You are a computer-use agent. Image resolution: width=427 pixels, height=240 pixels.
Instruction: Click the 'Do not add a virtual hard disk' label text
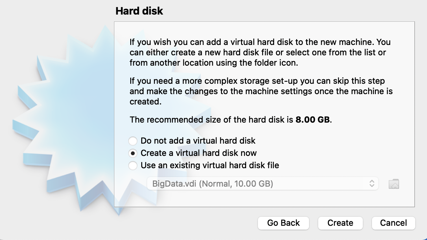pos(198,141)
